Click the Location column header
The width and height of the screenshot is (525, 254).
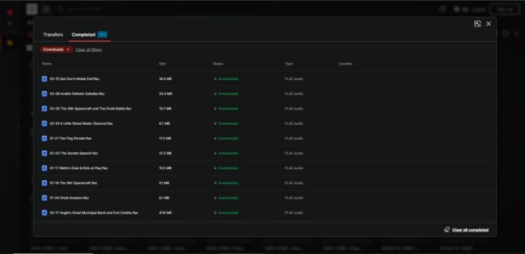tap(346, 64)
